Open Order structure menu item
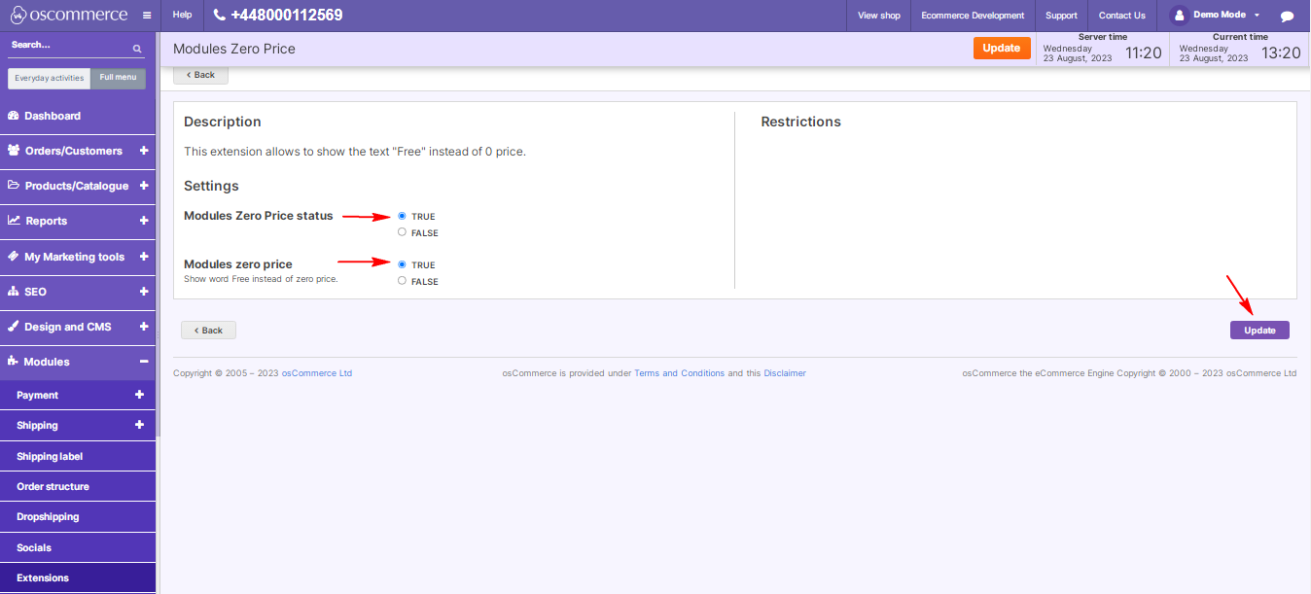This screenshot has height=594, width=1311. (78, 486)
